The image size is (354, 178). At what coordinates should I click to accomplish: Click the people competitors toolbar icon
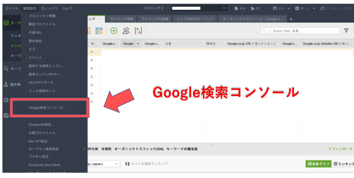coord(126,31)
